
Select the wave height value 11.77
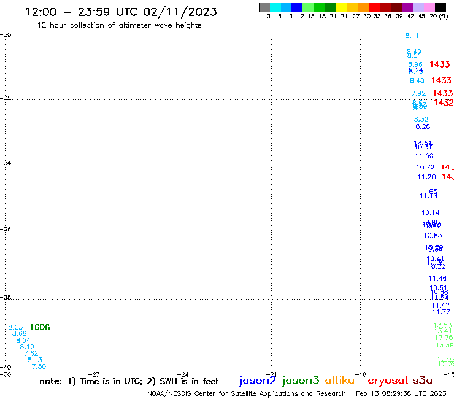(x=441, y=312)
